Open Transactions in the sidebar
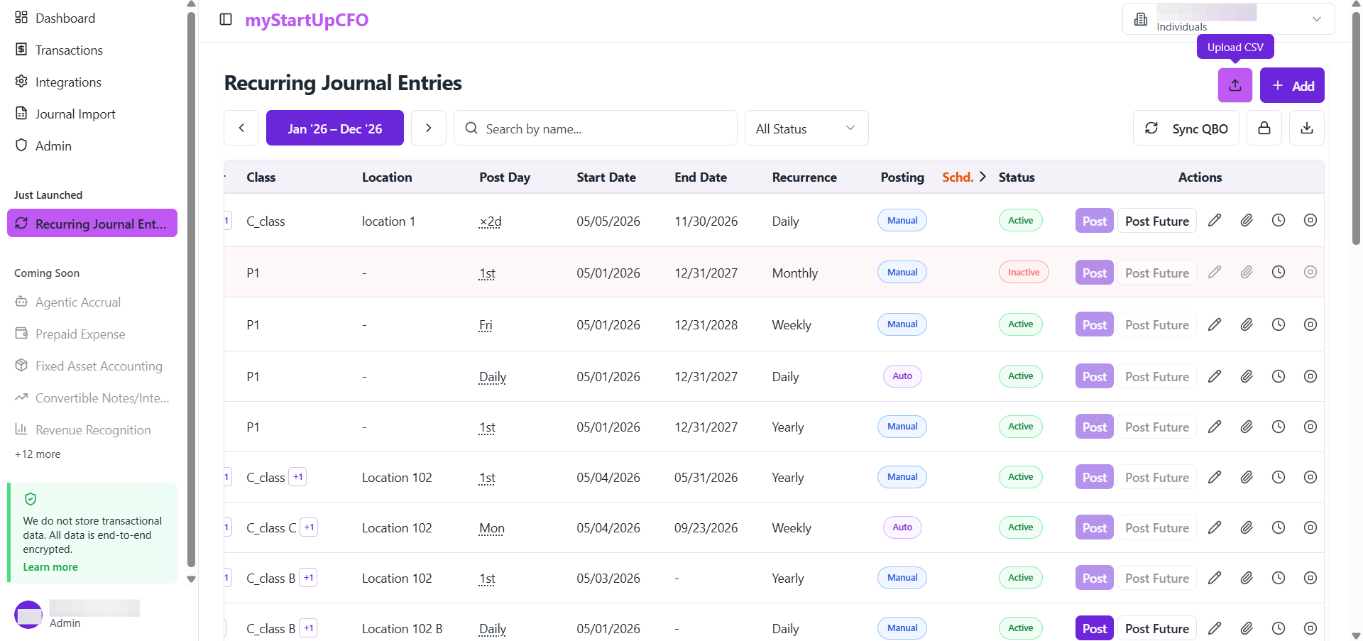This screenshot has height=641, width=1363. tap(69, 50)
